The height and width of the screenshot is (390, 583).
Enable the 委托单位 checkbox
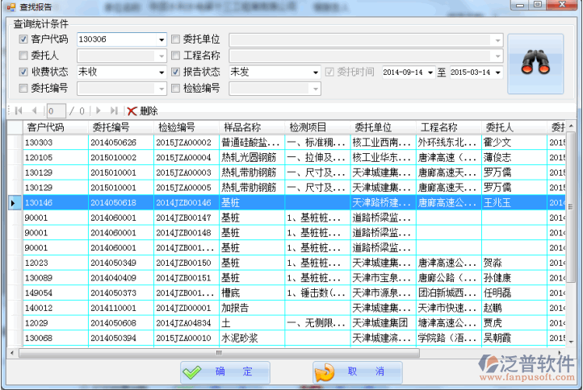pyautogui.click(x=176, y=39)
